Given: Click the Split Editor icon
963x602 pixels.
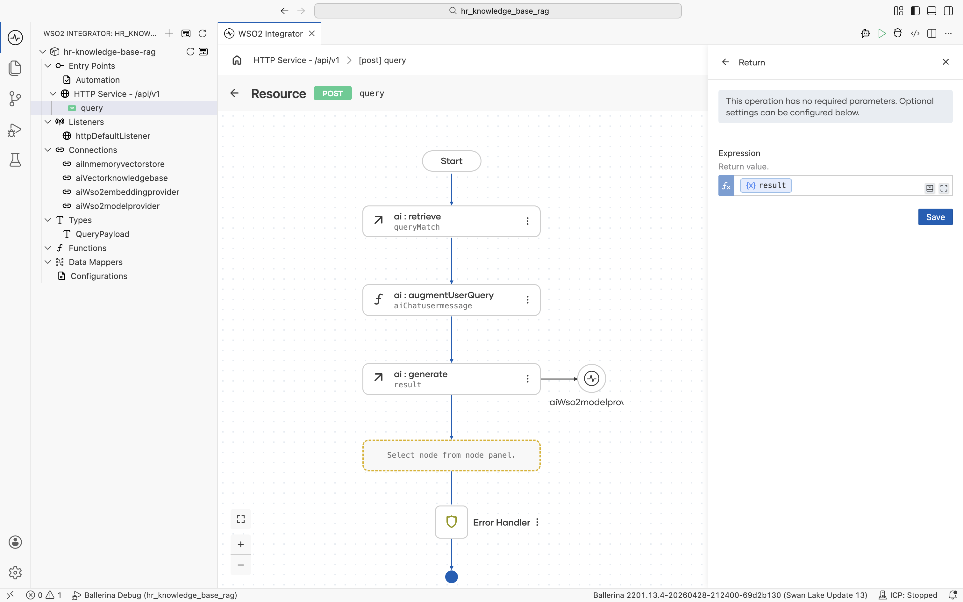Looking at the screenshot, I should 931,33.
